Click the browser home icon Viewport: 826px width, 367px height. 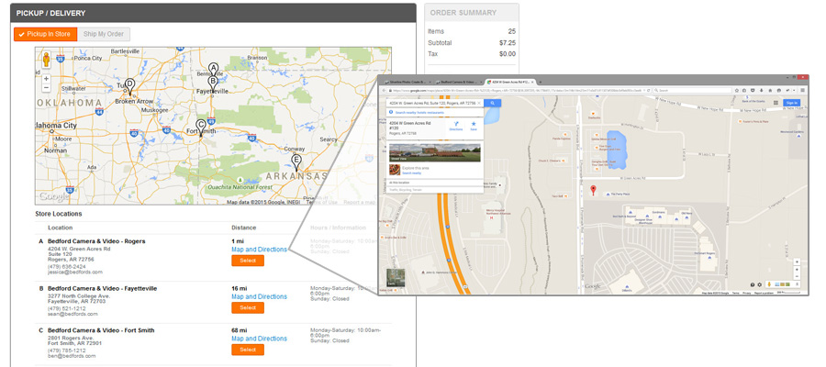tap(770, 90)
